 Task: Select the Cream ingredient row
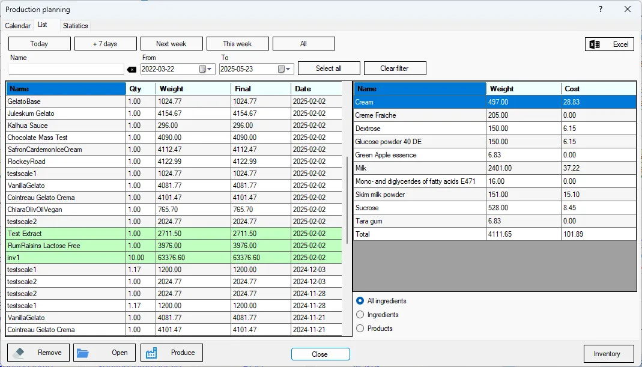[x=495, y=102]
